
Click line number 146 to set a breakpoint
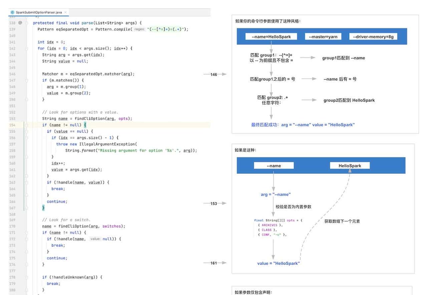[x=13, y=74]
